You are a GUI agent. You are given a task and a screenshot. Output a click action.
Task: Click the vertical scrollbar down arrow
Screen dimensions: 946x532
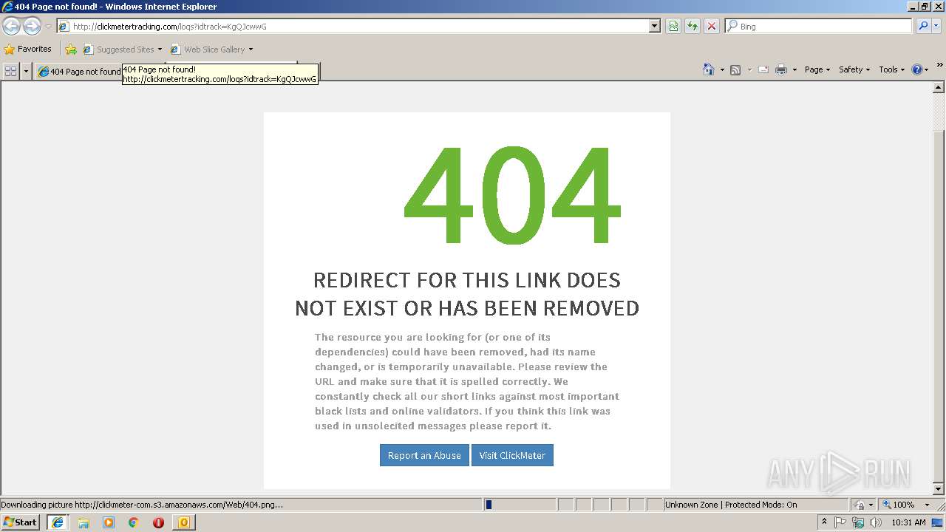point(939,488)
